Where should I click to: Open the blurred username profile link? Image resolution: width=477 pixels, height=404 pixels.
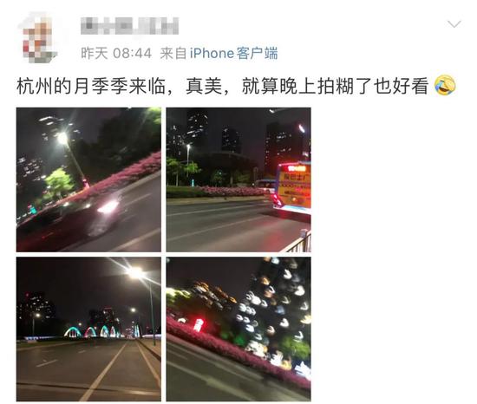(130, 26)
